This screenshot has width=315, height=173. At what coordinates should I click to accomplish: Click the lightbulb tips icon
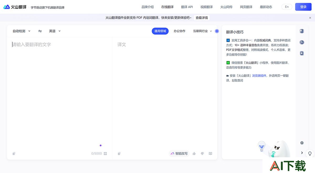coord(310,154)
